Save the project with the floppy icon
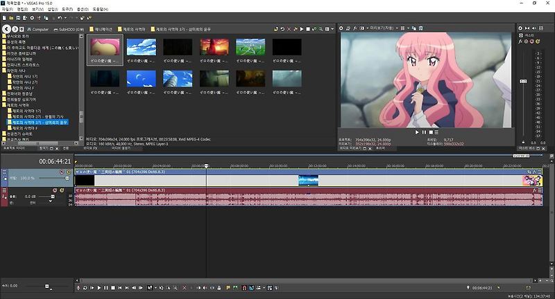 [x=18, y=18]
